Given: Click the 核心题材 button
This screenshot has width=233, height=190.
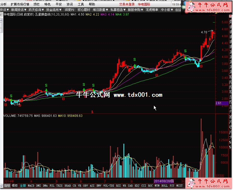Looking at the screenshot, I should pos(84,10).
